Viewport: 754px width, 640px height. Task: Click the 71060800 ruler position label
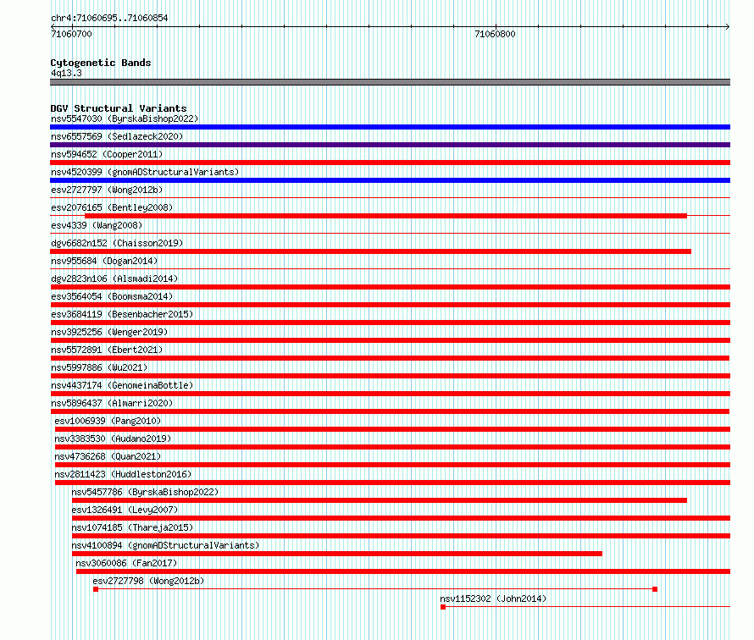pyautogui.click(x=495, y=34)
